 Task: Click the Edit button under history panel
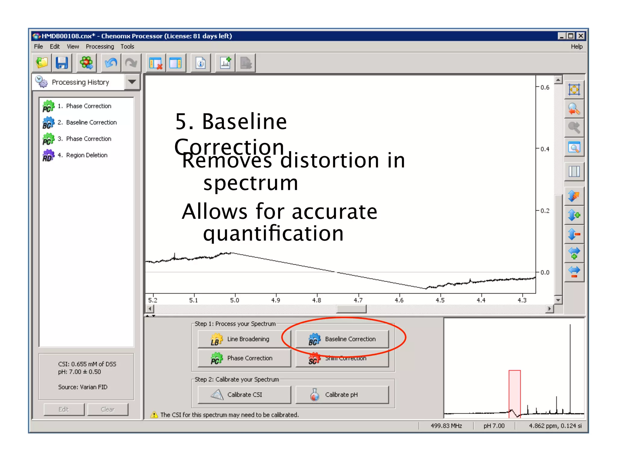pyautogui.click(x=64, y=409)
